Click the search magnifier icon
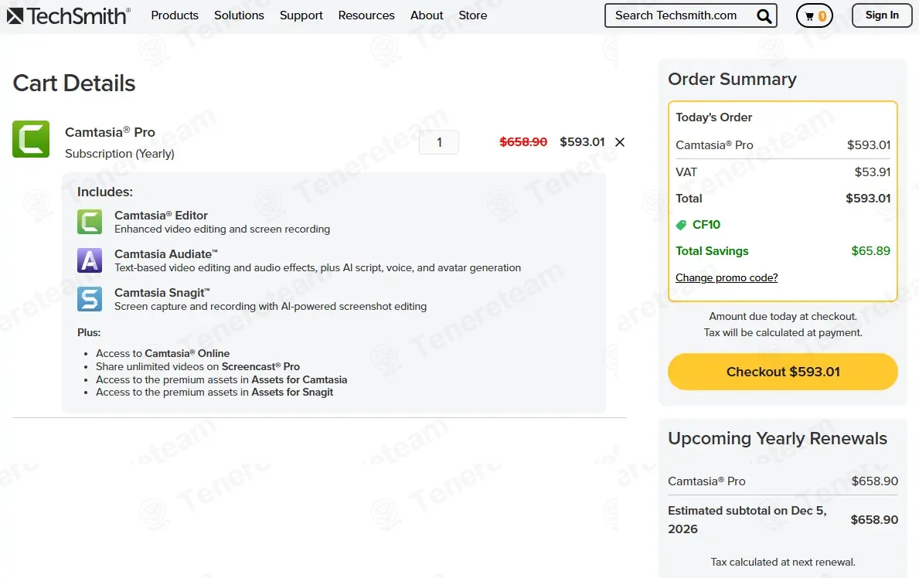Image resolution: width=919 pixels, height=578 pixels. (x=764, y=16)
